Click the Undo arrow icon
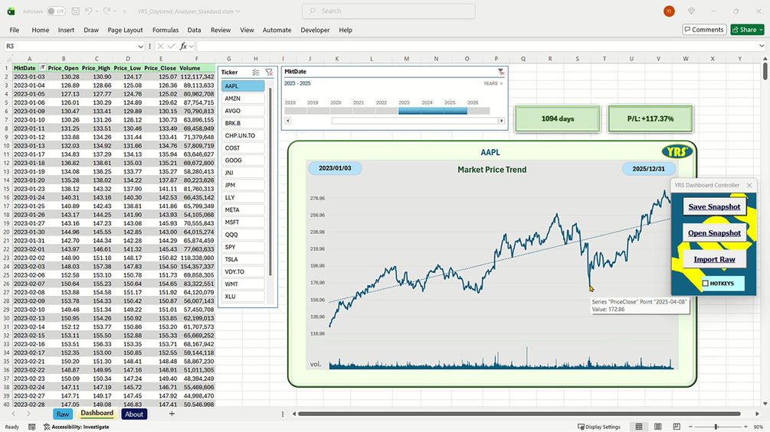Image resolution: width=770 pixels, height=432 pixels. 88,11
